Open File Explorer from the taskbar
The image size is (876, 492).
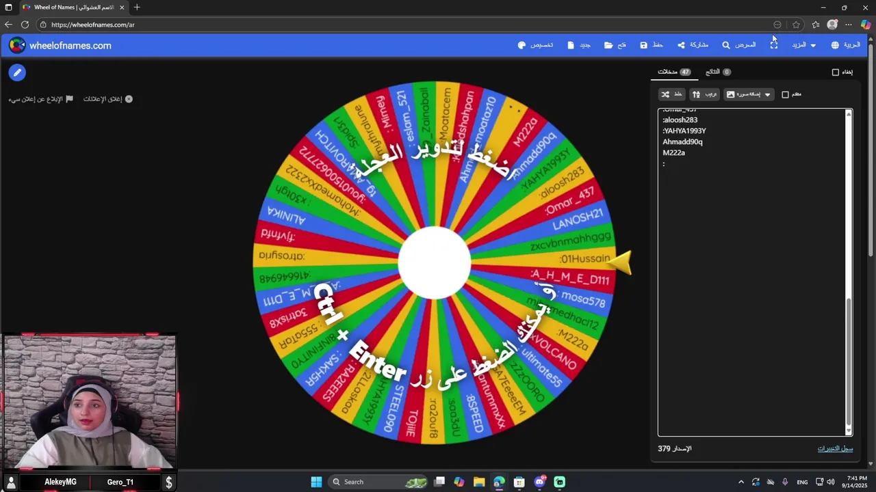tap(479, 482)
